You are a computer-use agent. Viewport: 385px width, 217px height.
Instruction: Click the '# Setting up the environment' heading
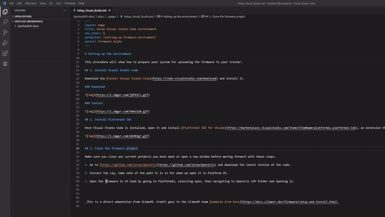tap(108, 54)
